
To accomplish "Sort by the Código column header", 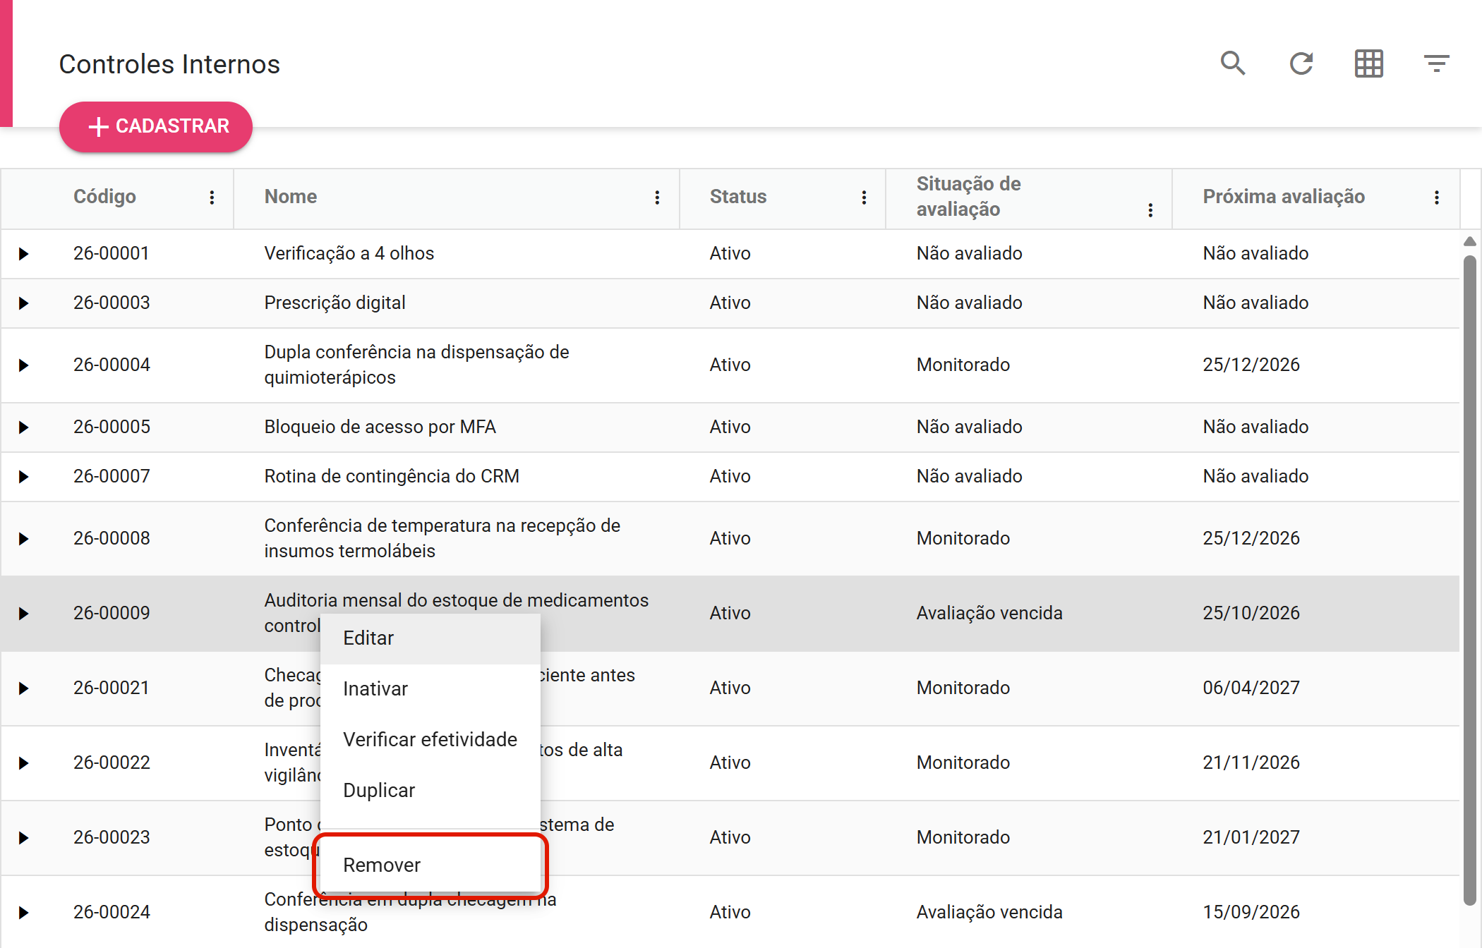I will 104,197.
